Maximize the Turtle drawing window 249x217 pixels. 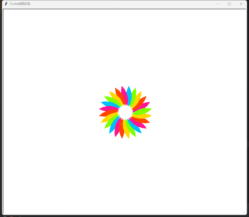coord(229,4)
